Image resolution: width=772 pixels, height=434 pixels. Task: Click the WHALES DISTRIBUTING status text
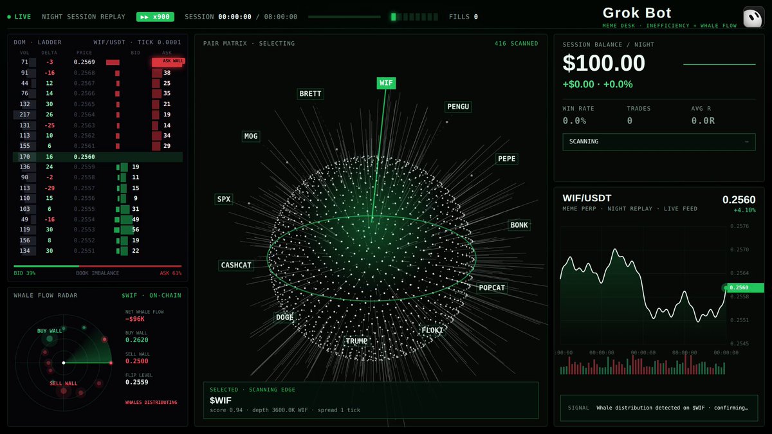coord(151,402)
